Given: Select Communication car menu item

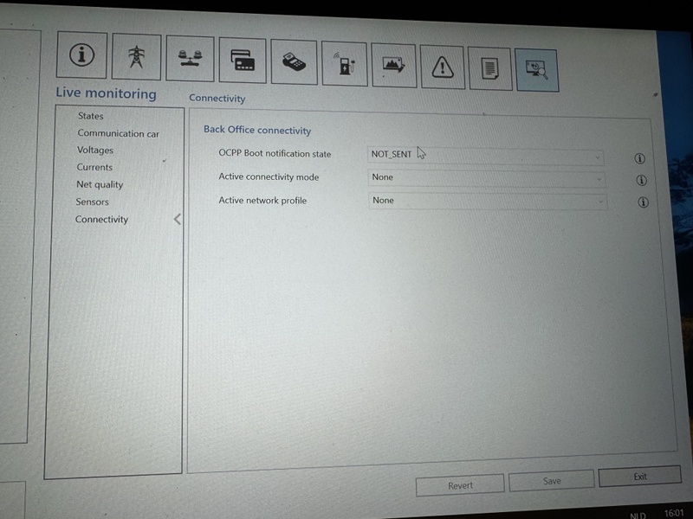Looking at the screenshot, I should coord(118,133).
